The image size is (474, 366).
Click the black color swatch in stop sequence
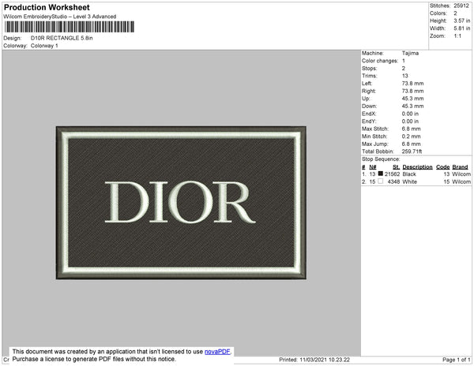(x=381, y=174)
